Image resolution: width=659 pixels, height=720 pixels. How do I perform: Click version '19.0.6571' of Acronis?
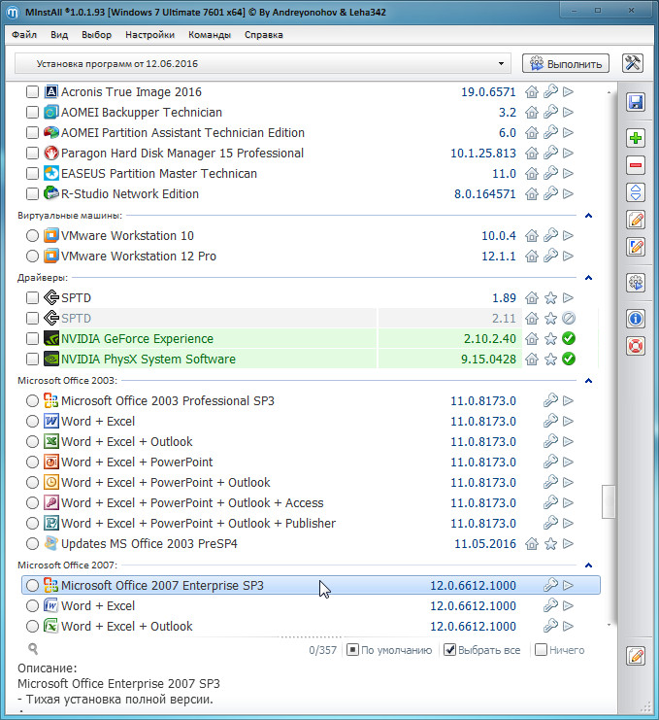pos(488,92)
